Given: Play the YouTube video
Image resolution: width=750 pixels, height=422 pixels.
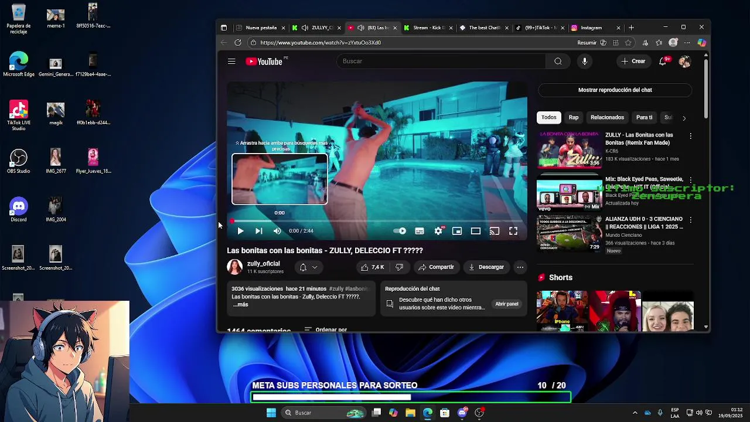Looking at the screenshot, I should tap(240, 231).
